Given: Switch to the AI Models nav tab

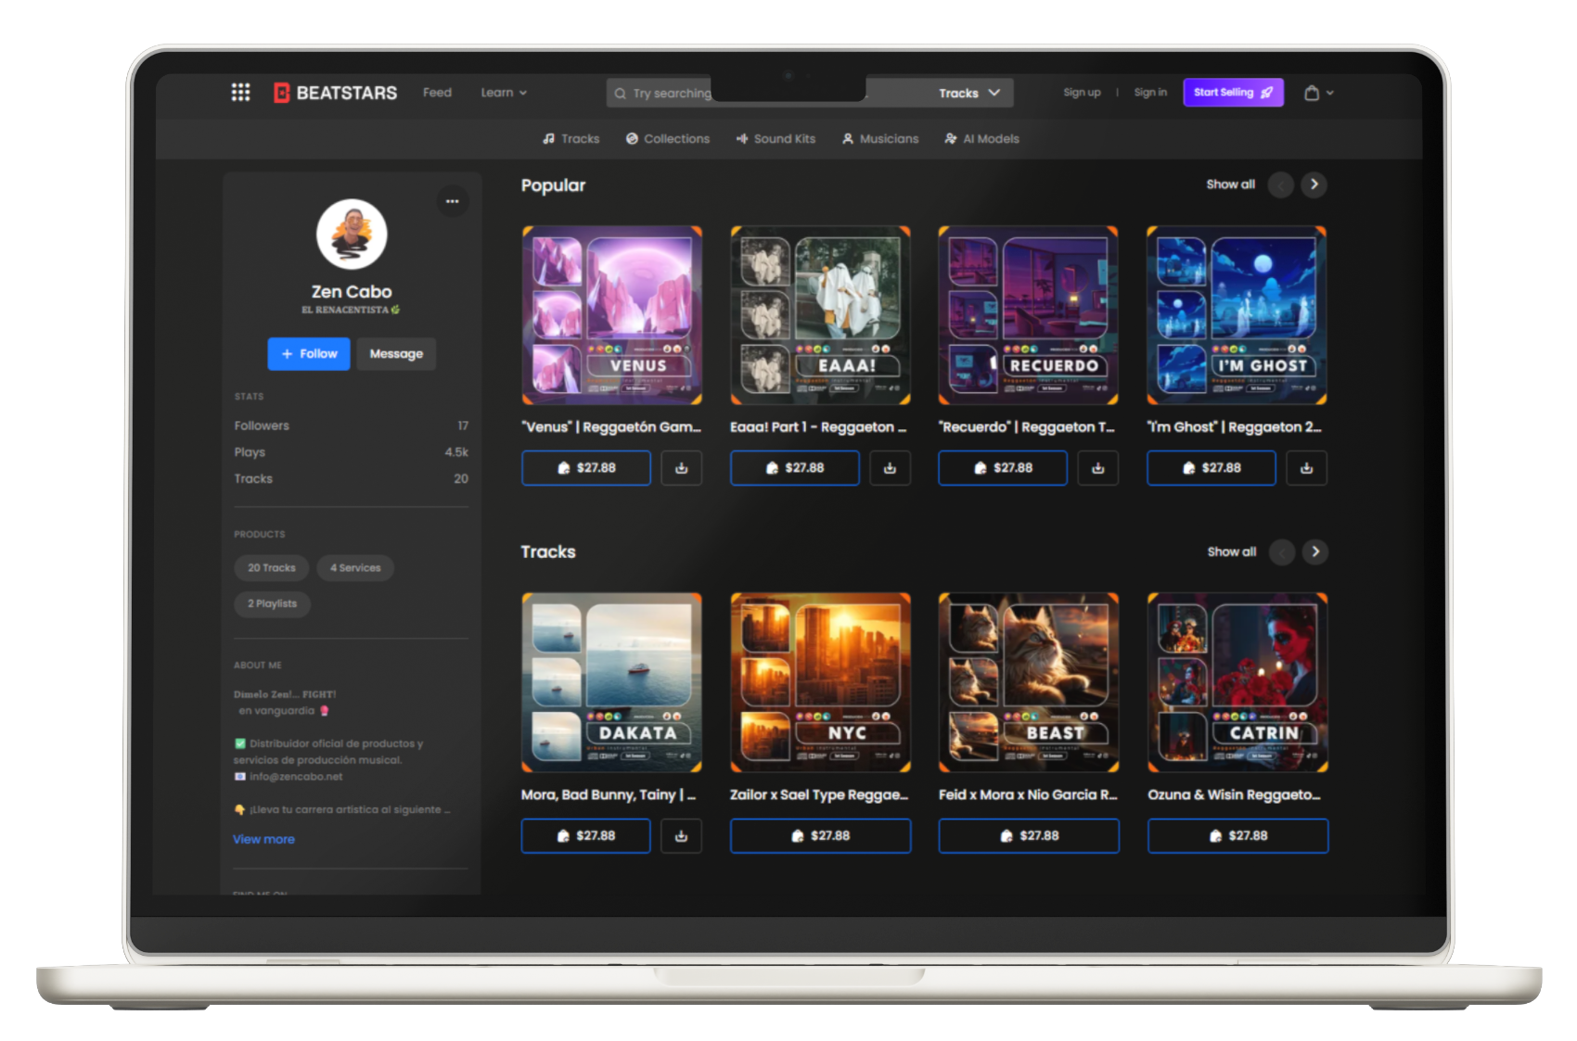Looking at the screenshot, I should click(x=981, y=139).
